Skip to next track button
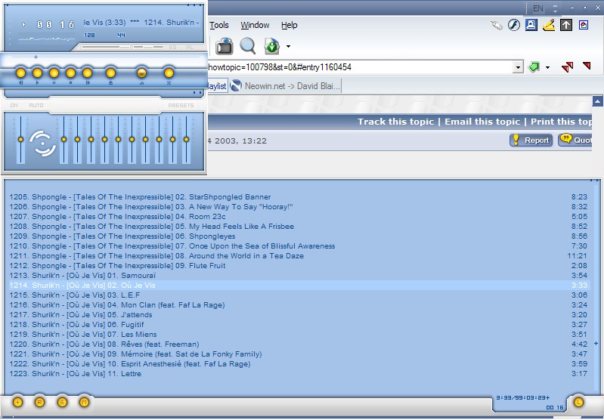This screenshot has height=420, width=604. coord(88,73)
